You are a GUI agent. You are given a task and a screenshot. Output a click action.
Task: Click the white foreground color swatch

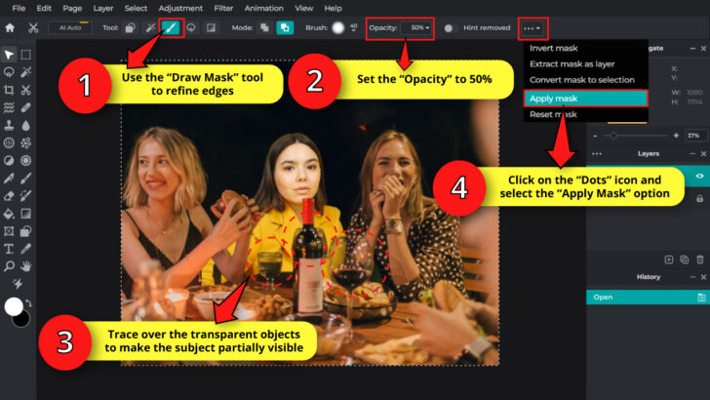pyautogui.click(x=14, y=306)
